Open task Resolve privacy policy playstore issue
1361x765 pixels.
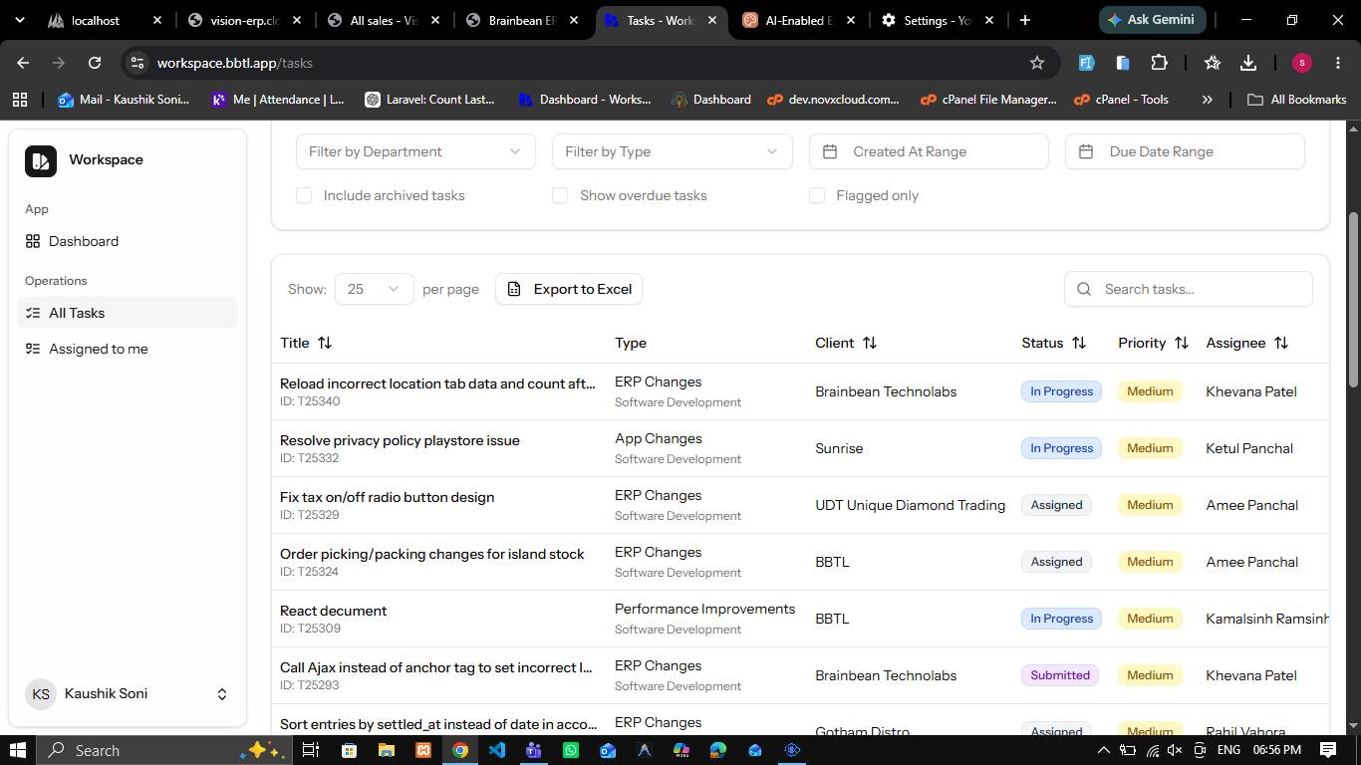click(x=400, y=440)
